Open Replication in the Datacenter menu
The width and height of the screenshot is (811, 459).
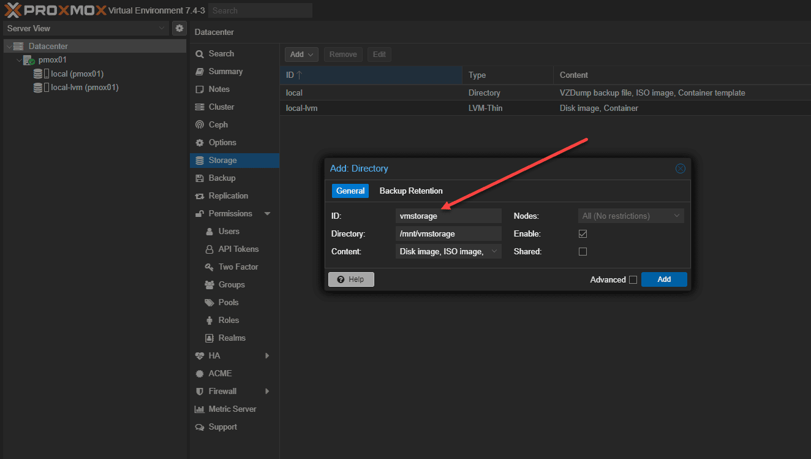[228, 196]
